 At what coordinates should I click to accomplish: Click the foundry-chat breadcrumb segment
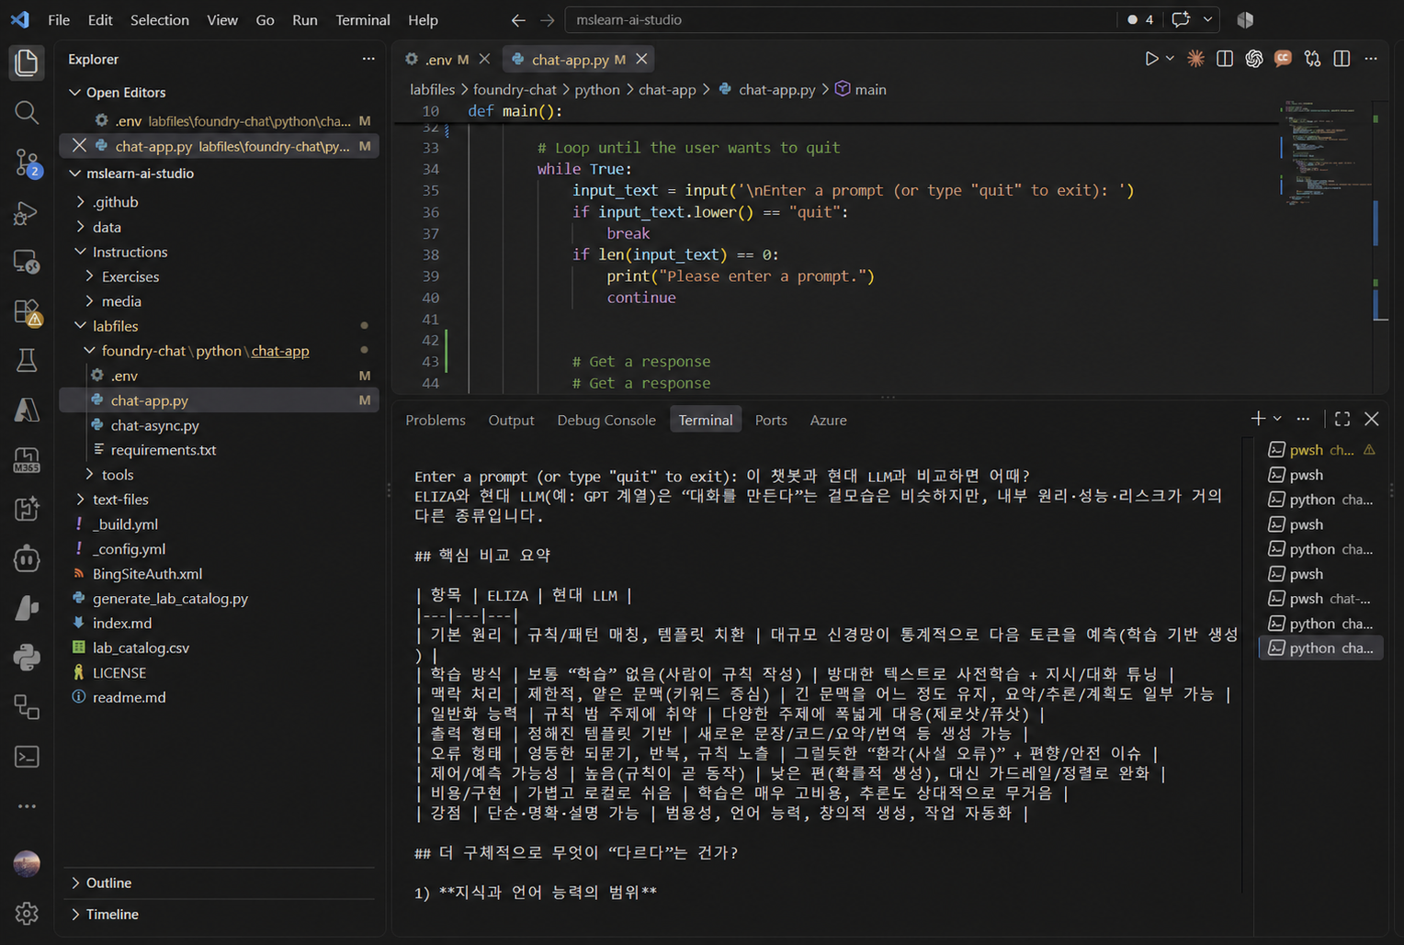515,89
